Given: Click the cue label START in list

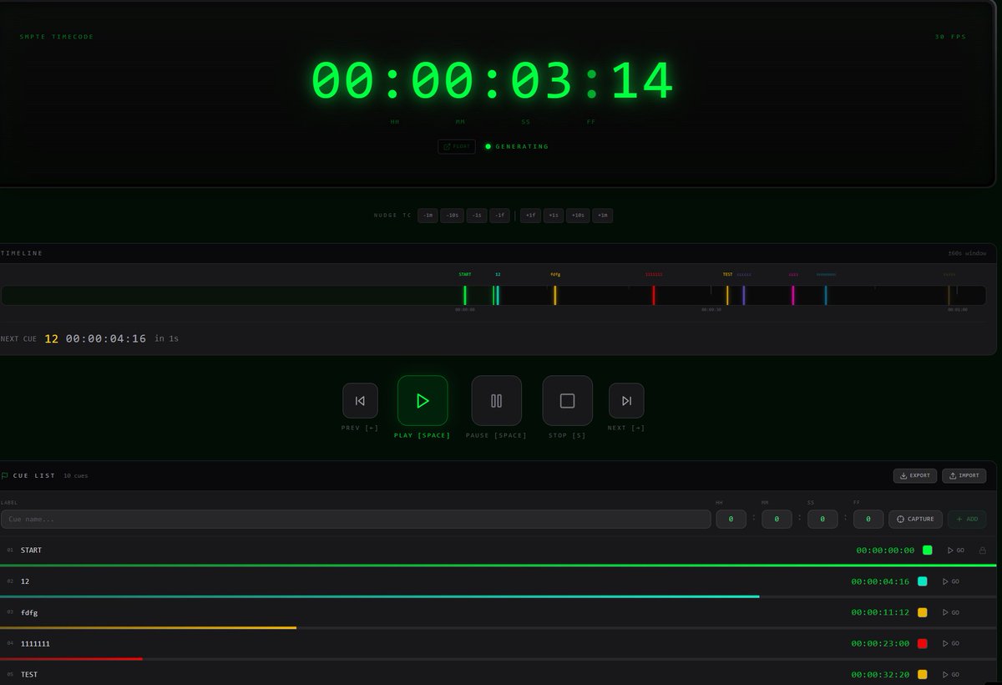Looking at the screenshot, I should tap(31, 551).
